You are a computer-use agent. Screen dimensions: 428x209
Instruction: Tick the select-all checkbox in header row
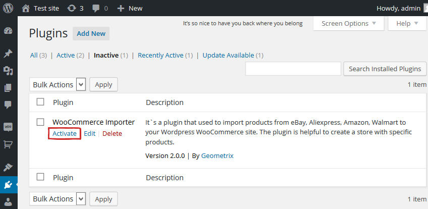click(40, 102)
